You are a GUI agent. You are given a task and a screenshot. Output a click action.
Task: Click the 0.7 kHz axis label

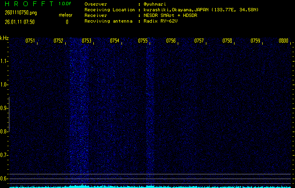tap(4, 155)
